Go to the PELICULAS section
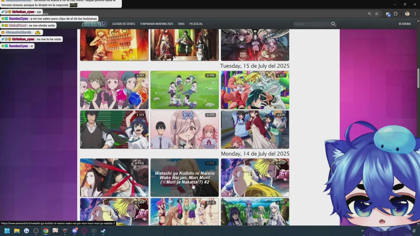The image size is (420, 236). tap(196, 24)
